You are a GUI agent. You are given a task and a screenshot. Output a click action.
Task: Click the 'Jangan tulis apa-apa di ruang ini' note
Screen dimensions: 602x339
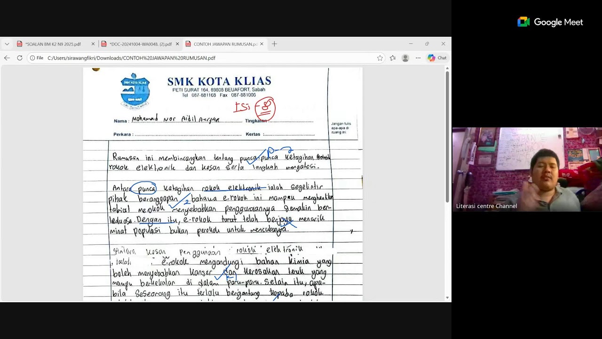click(x=341, y=128)
